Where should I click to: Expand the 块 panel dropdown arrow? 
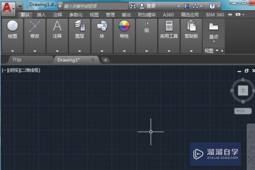(x=102, y=51)
